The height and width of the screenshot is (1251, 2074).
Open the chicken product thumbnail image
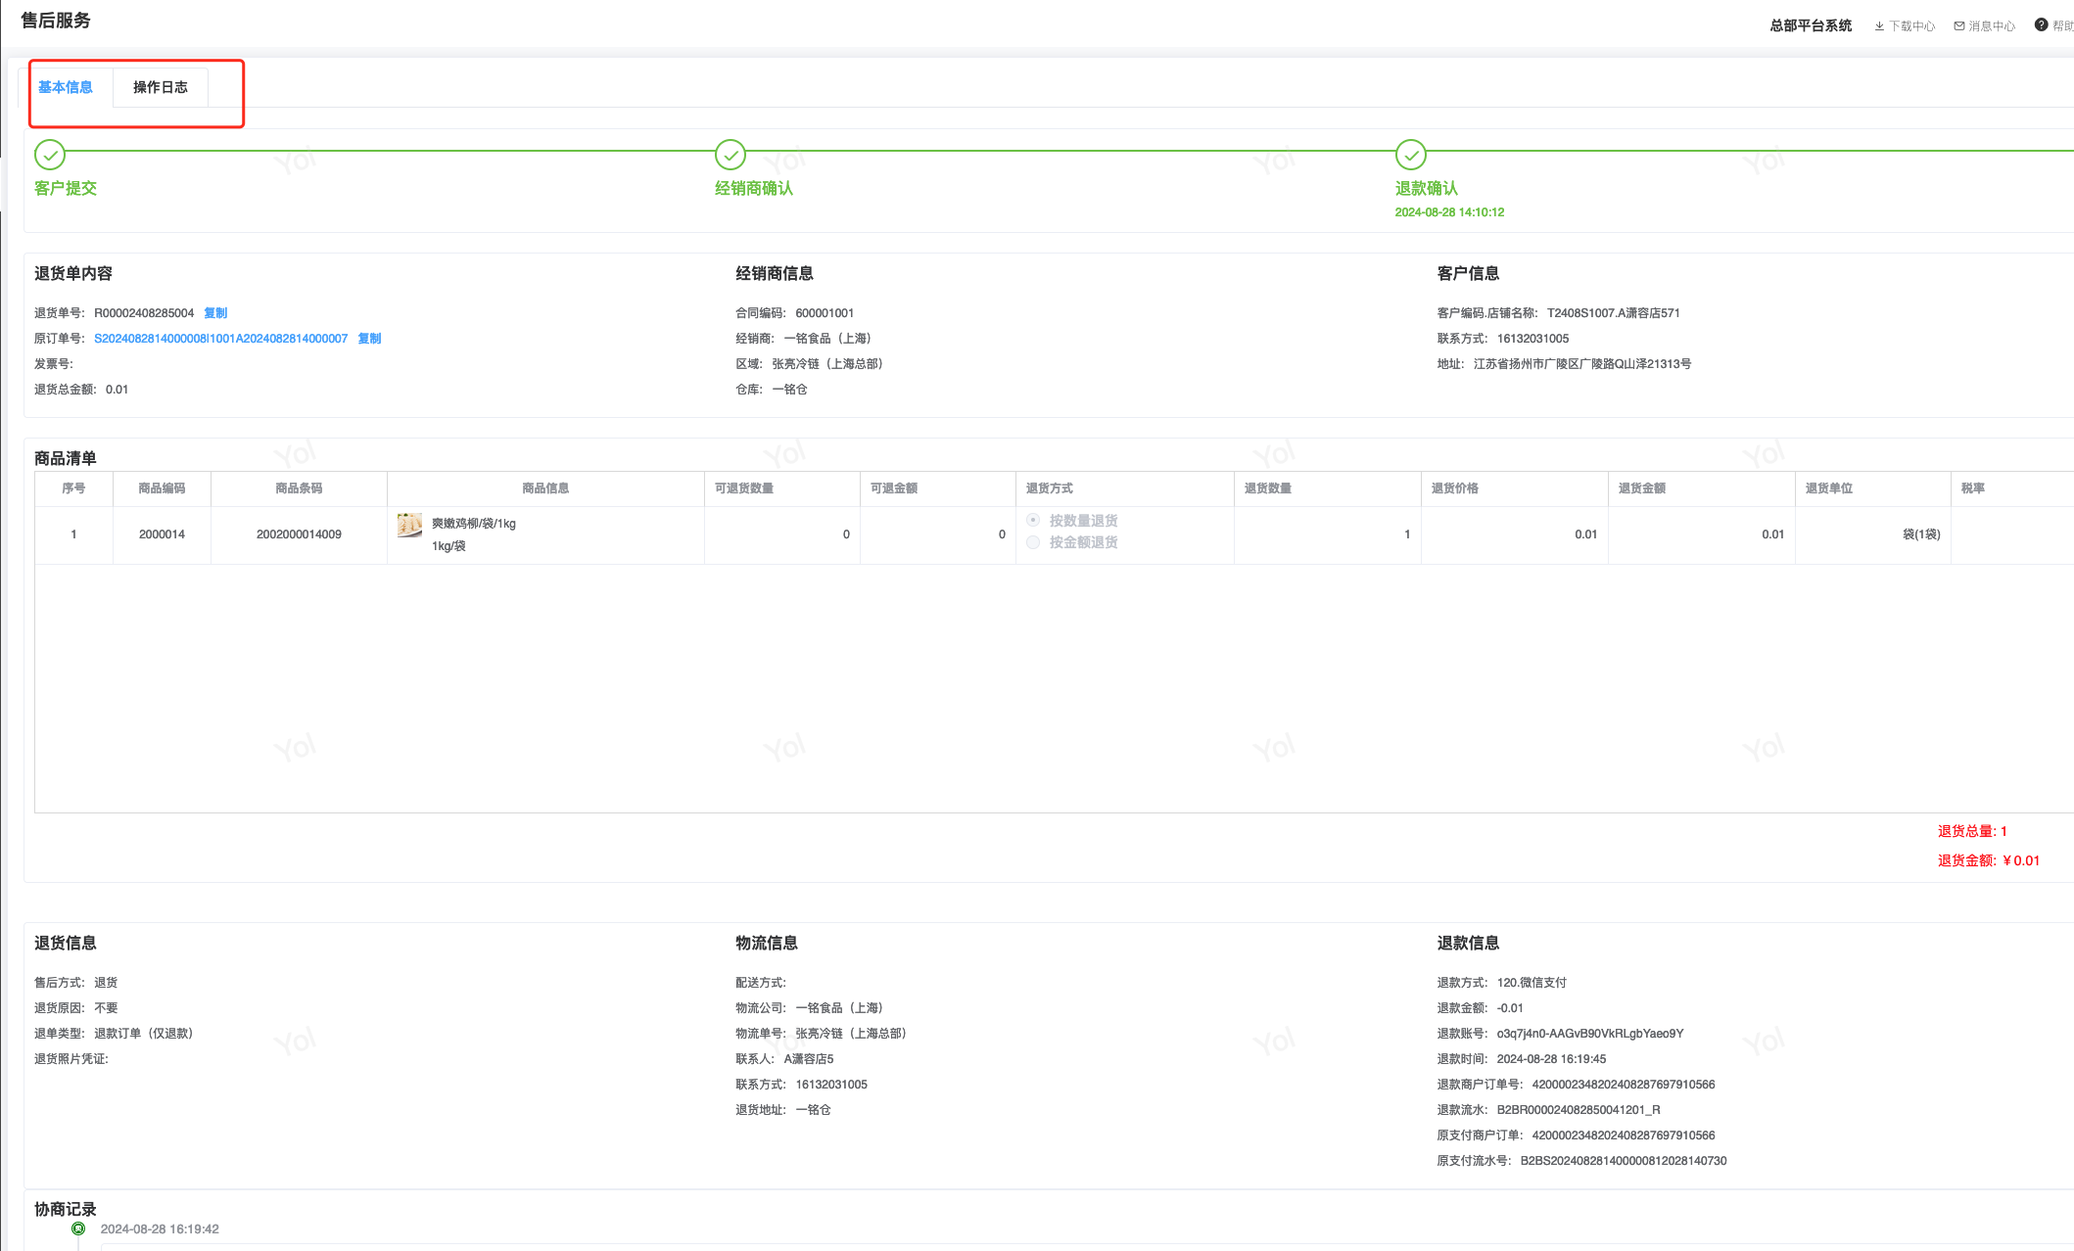click(x=409, y=525)
